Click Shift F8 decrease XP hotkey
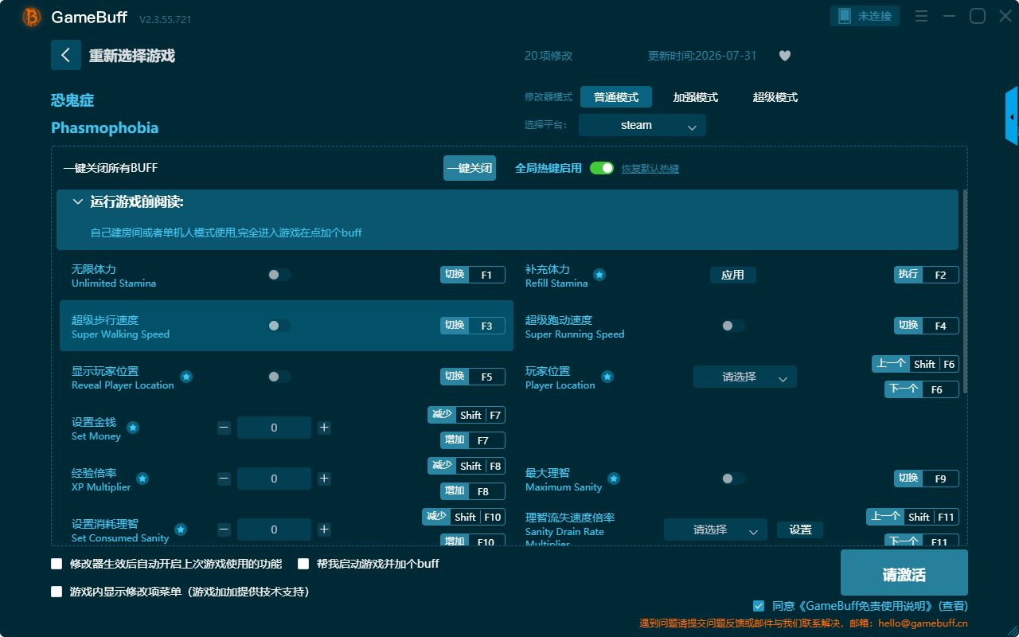 [467, 466]
